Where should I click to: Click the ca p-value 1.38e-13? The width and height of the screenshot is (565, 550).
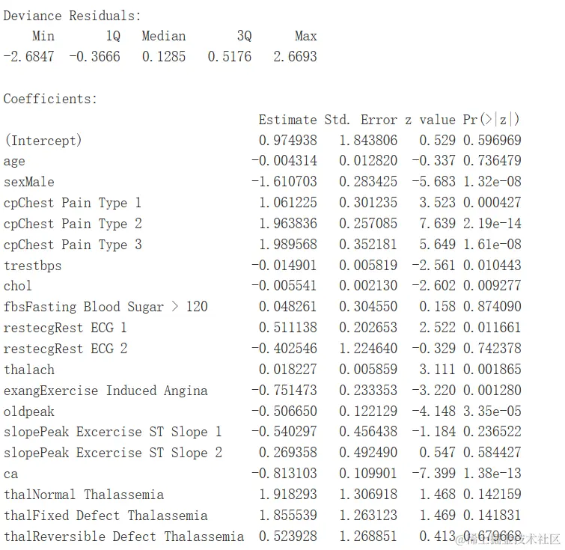492,473
